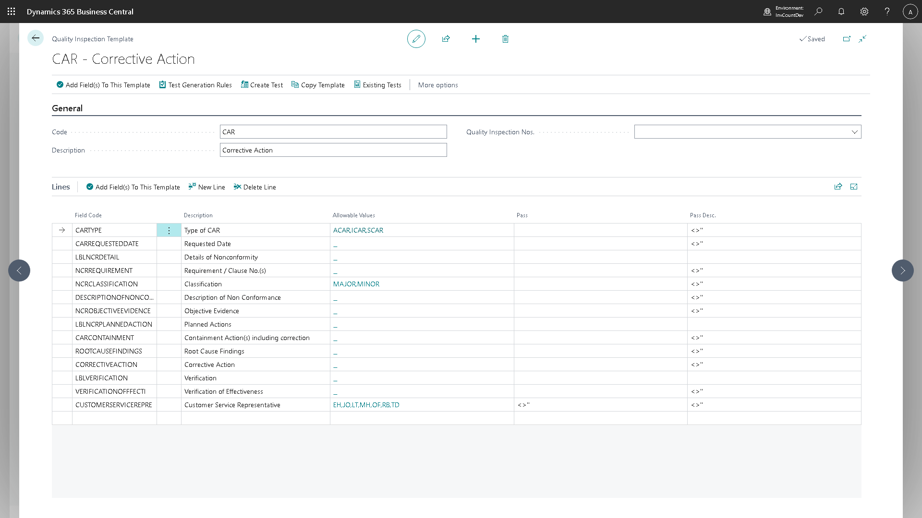Image resolution: width=922 pixels, height=518 pixels.
Task: Click the Pass column header
Action: tap(522, 215)
